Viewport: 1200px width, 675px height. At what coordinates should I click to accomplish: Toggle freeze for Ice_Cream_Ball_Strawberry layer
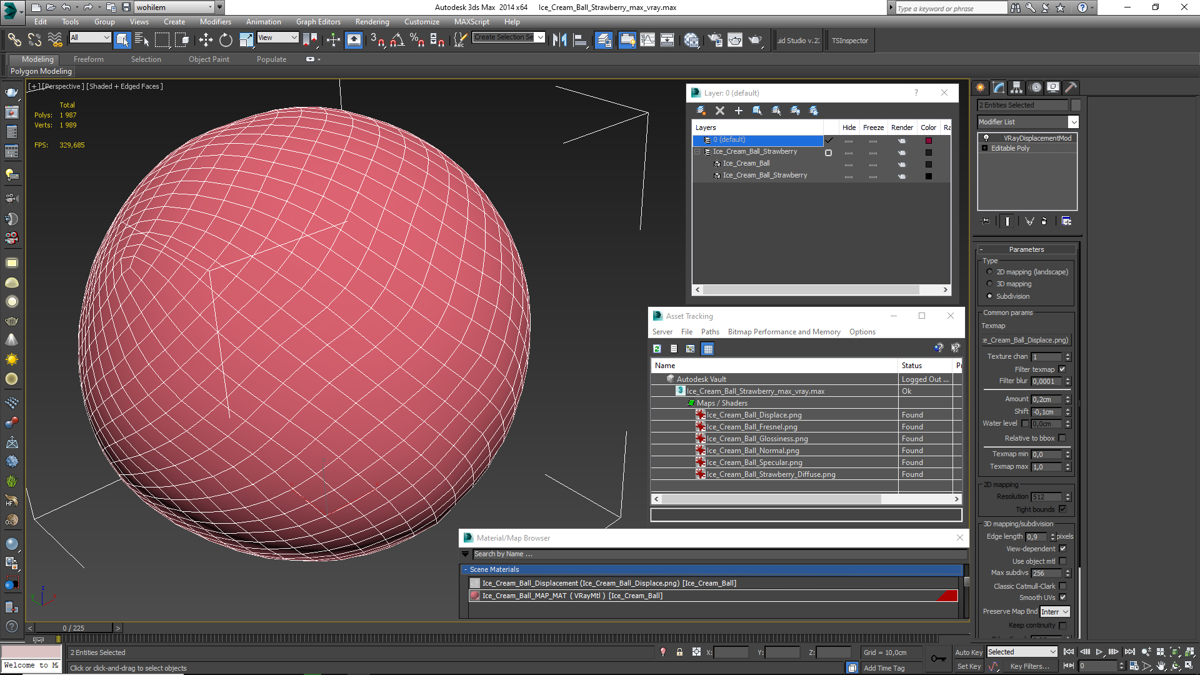tap(872, 152)
